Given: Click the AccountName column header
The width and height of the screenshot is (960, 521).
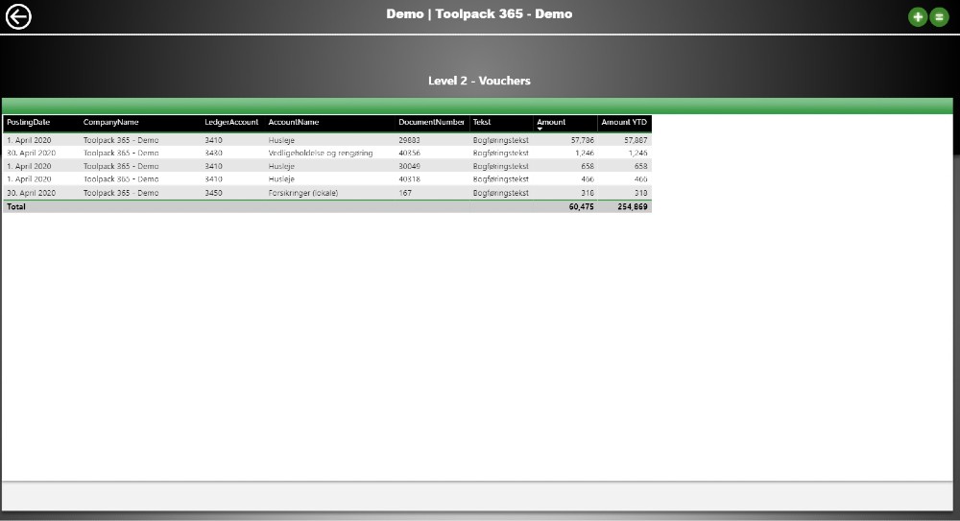Looking at the screenshot, I should click(x=294, y=122).
